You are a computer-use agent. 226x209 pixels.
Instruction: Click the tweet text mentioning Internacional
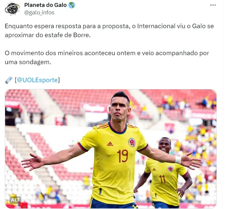point(109,31)
